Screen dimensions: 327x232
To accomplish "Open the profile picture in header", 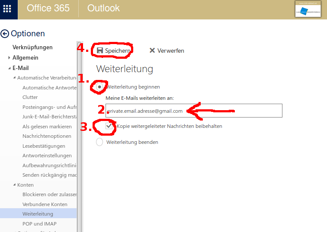I will [308, 10].
